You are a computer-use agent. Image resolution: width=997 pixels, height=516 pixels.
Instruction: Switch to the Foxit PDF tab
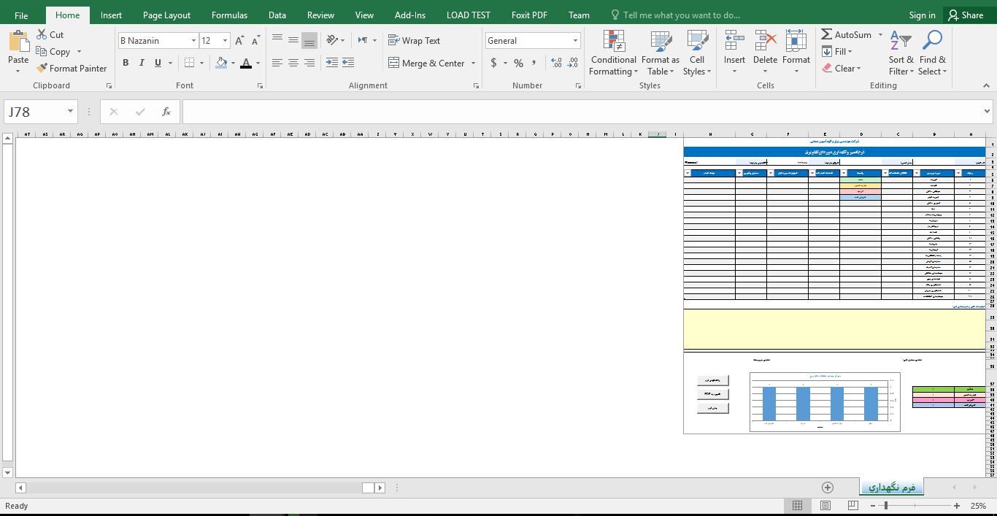(x=529, y=15)
